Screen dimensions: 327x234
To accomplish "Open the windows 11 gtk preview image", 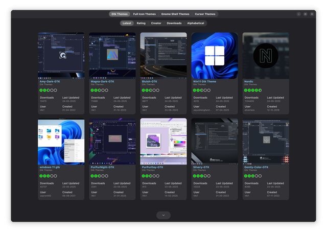I will 61,142.
